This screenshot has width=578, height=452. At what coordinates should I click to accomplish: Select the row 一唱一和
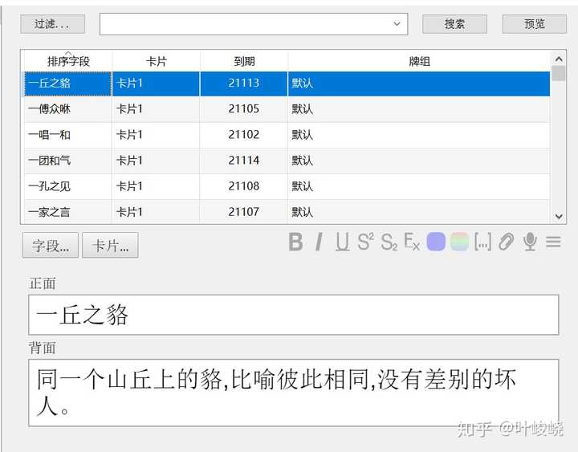(287, 135)
